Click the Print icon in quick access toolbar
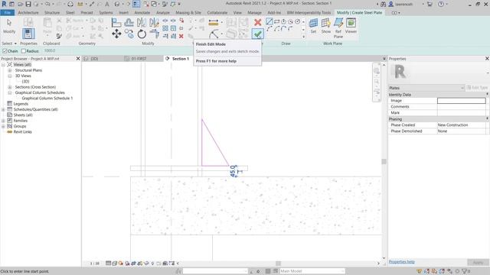490x275 pixels. 70,4
